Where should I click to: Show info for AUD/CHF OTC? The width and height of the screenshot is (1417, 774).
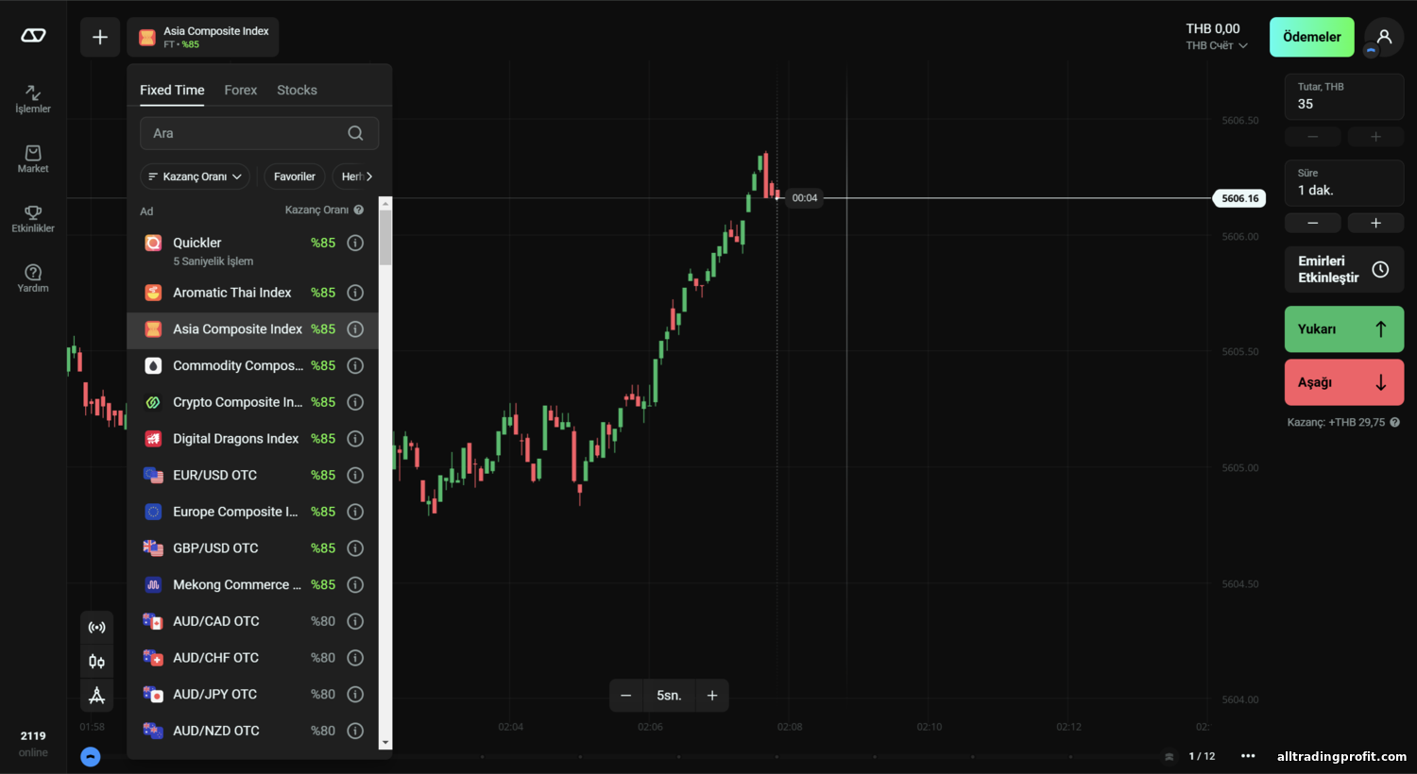coord(355,658)
